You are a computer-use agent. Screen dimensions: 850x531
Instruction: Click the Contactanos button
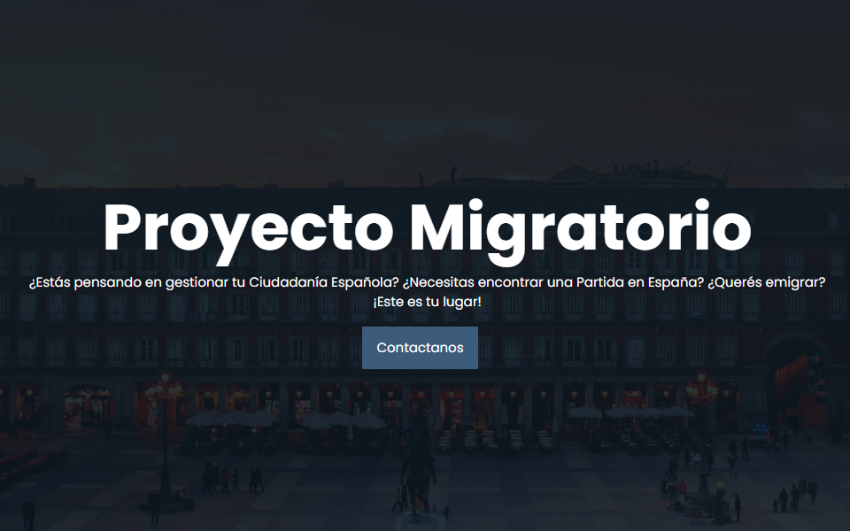point(420,348)
